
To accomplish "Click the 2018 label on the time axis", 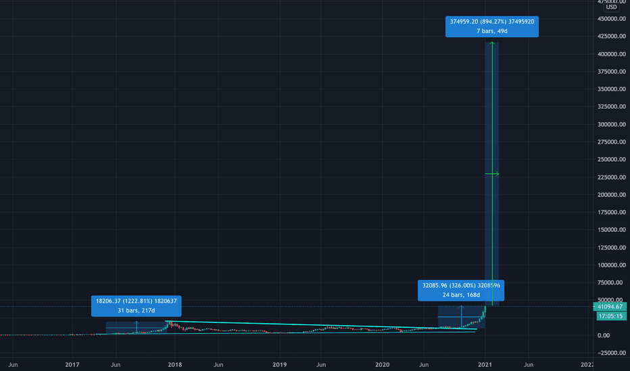I will [175, 364].
